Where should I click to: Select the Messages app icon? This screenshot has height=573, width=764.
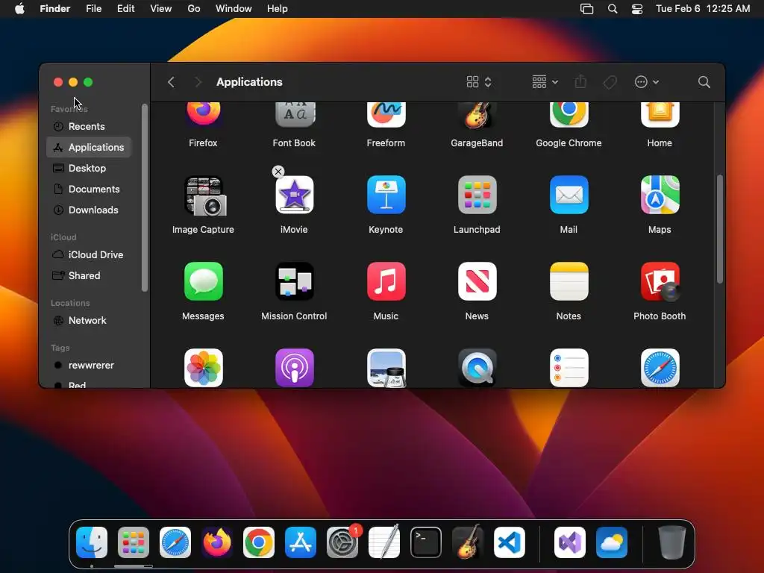pyautogui.click(x=203, y=281)
